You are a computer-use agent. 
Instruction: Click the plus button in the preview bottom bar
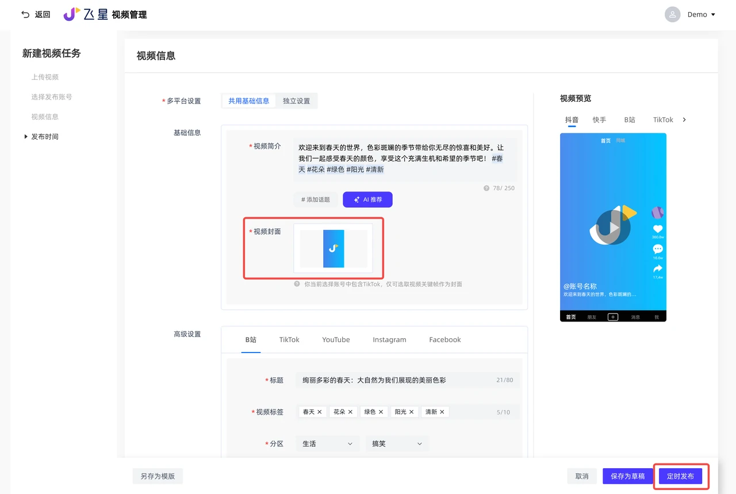point(612,316)
